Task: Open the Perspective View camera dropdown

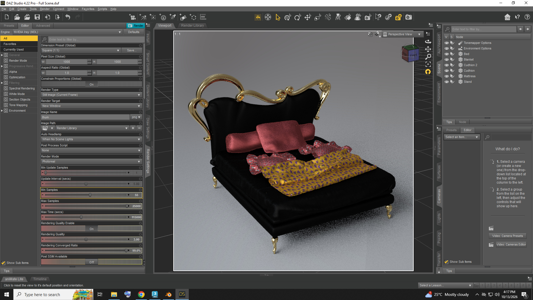Action: pyautogui.click(x=402, y=34)
